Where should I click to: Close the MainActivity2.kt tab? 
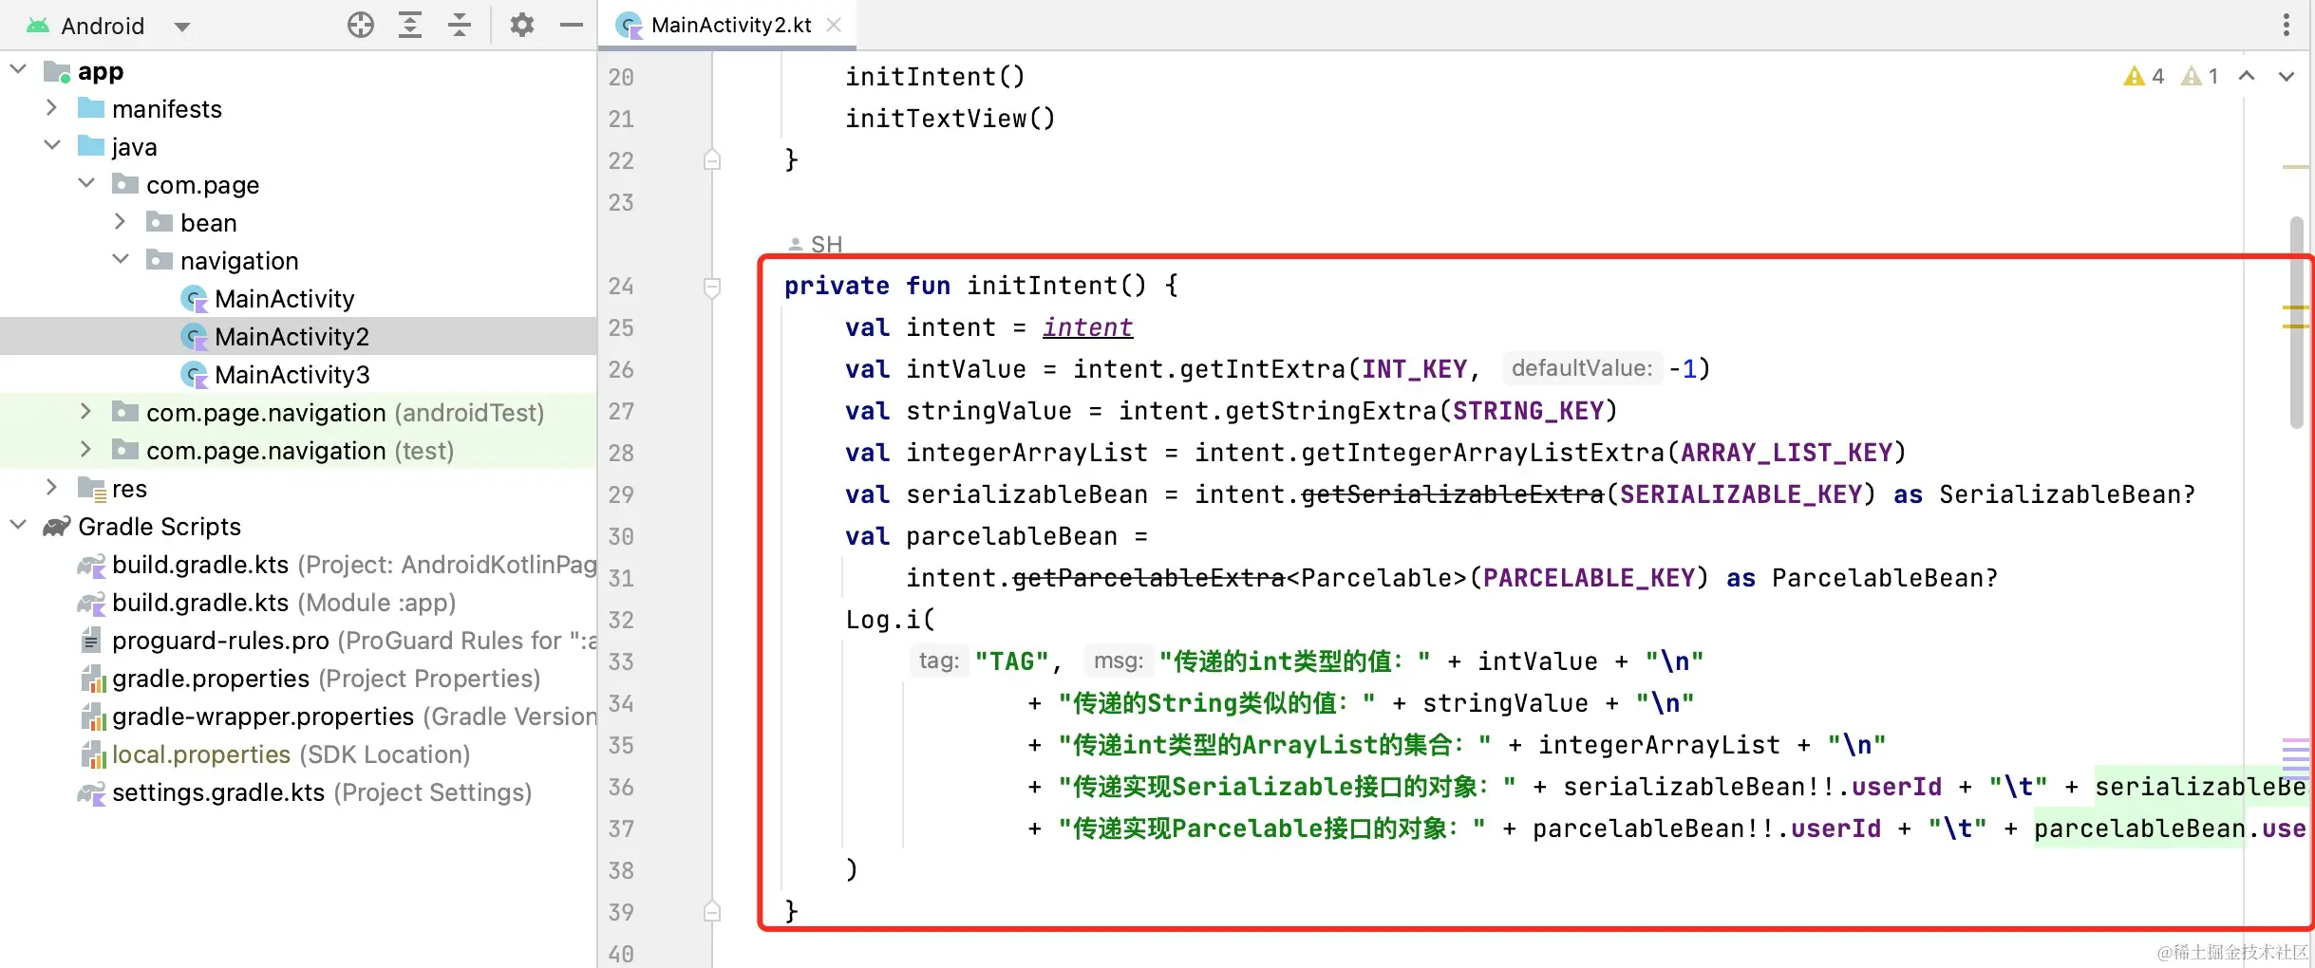pyautogui.click(x=834, y=25)
